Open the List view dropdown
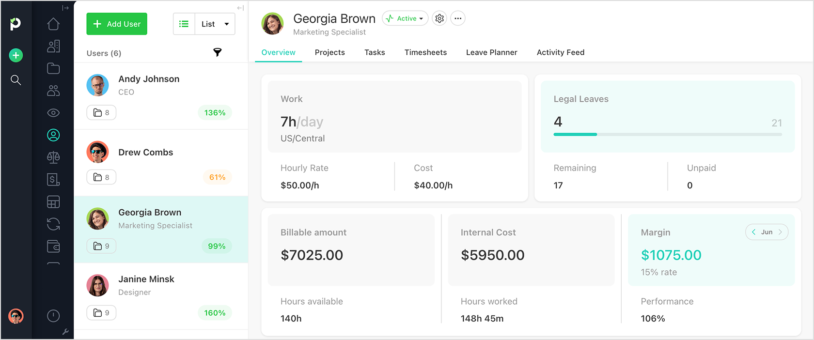Screen dimensions: 814x340 tap(215, 24)
